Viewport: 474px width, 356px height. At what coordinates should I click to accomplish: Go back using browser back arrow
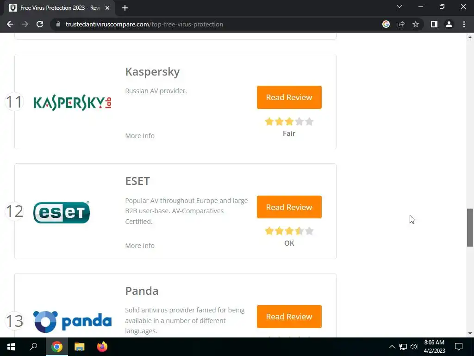[10, 24]
